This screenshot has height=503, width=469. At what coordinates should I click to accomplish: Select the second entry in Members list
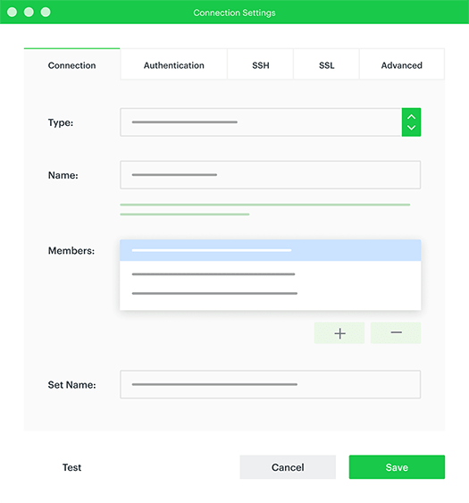pyautogui.click(x=271, y=274)
